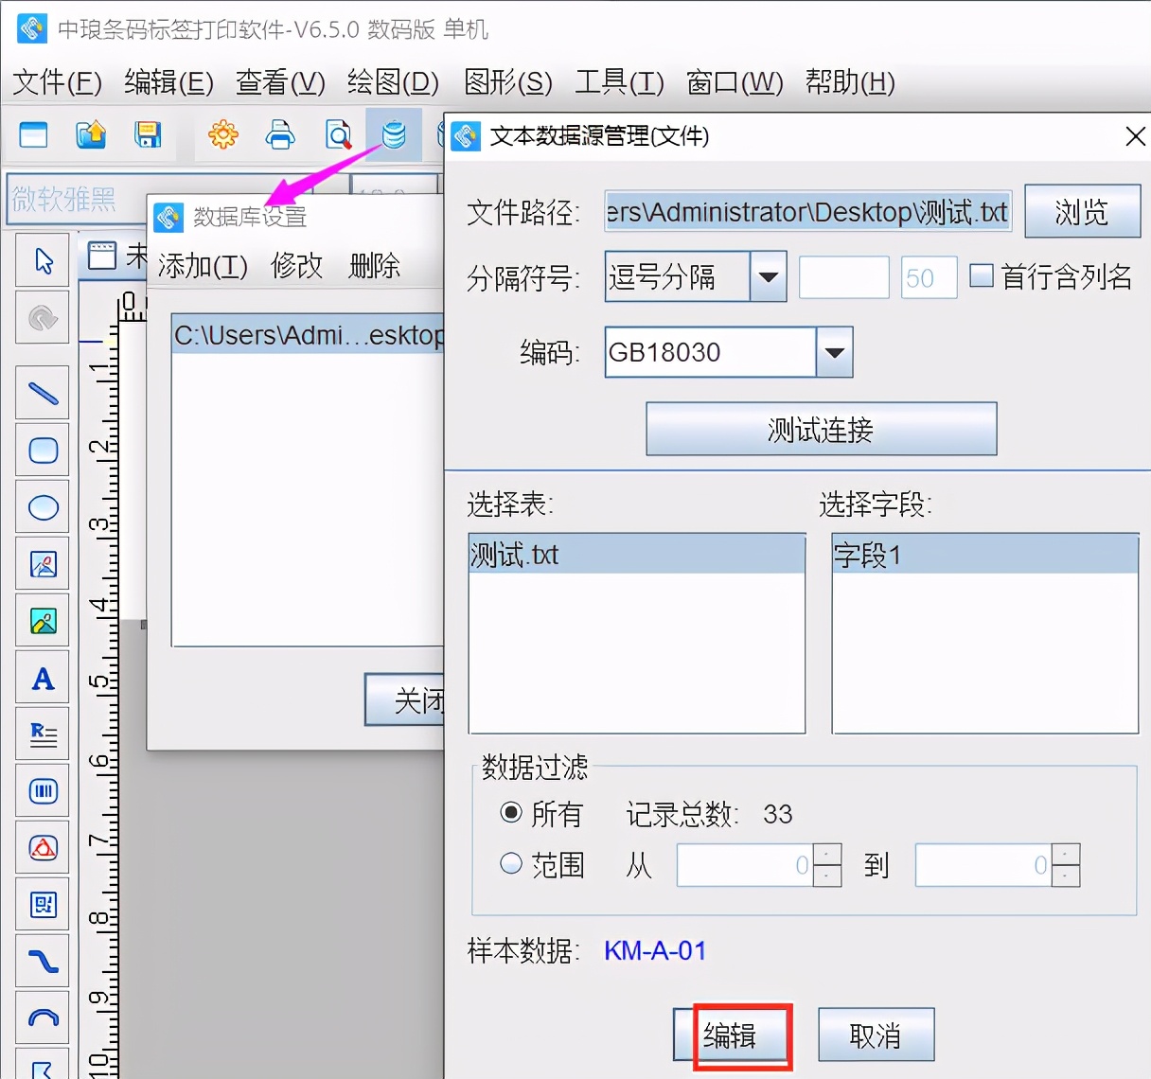Viewport: 1151px width, 1079px height.
Task: Click the printer icon in toolbar
Action: coord(280,135)
